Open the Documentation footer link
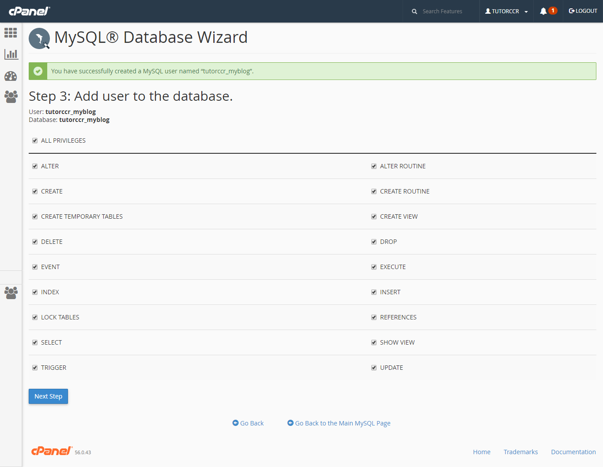Screen dimensions: 603x467 573,452
